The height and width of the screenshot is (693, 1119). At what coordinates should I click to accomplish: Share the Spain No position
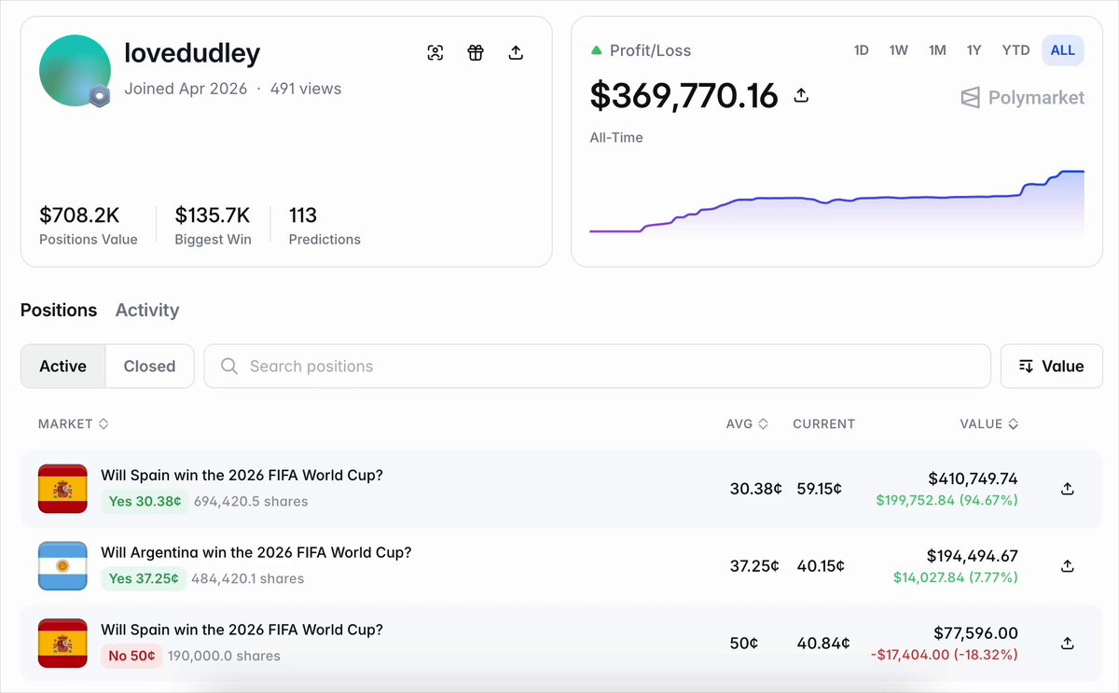(x=1068, y=644)
